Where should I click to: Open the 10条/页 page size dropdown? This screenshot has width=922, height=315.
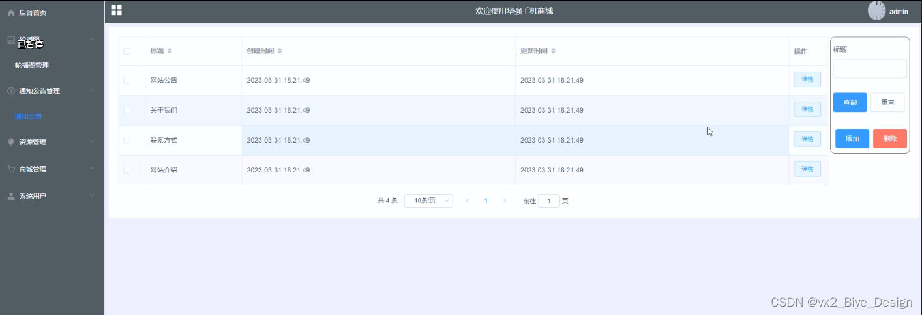tap(428, 201)
